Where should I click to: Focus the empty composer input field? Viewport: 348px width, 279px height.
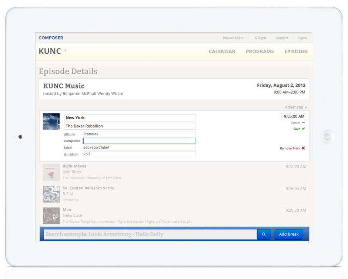point(139,141)
